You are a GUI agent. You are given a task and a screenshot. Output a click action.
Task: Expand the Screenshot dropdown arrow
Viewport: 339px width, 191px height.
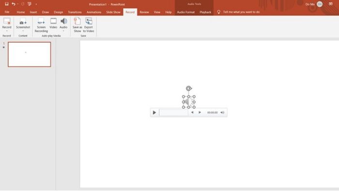point(23,31)
